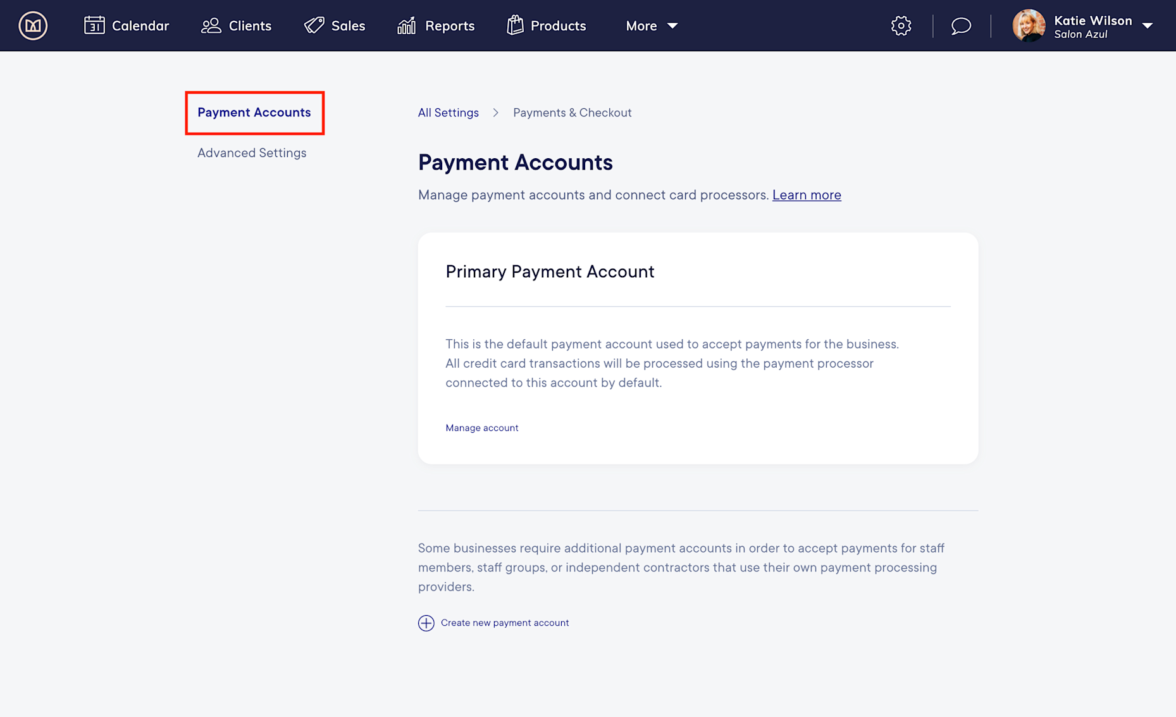Select the Clients icon
Image resolution: width=1176 pixels, height=717 pixels.
click(x=211, y=25)
